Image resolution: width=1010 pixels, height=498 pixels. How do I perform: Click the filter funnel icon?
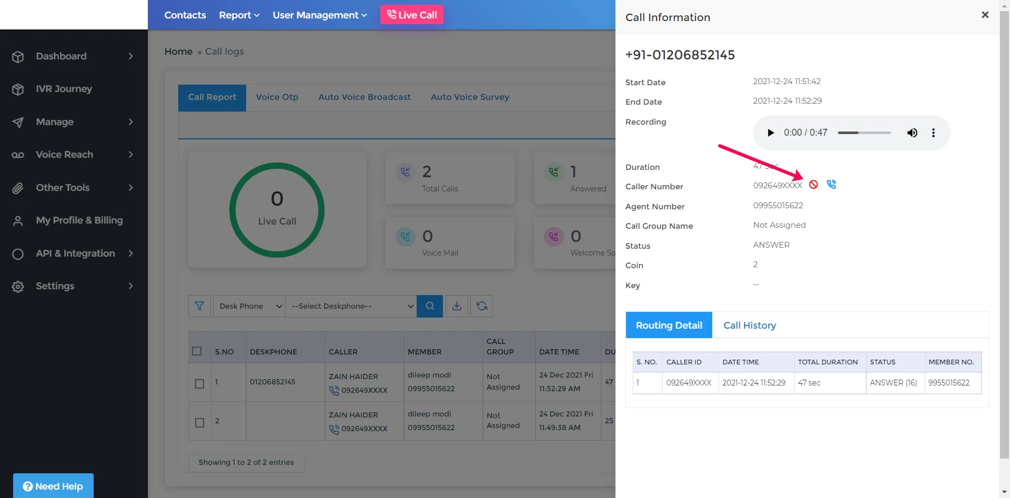click(199, 306)
